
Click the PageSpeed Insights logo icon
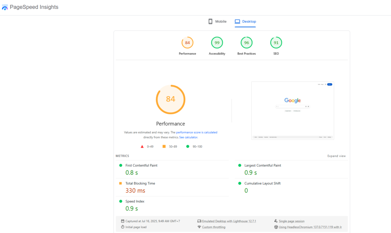tap(5, 7)
